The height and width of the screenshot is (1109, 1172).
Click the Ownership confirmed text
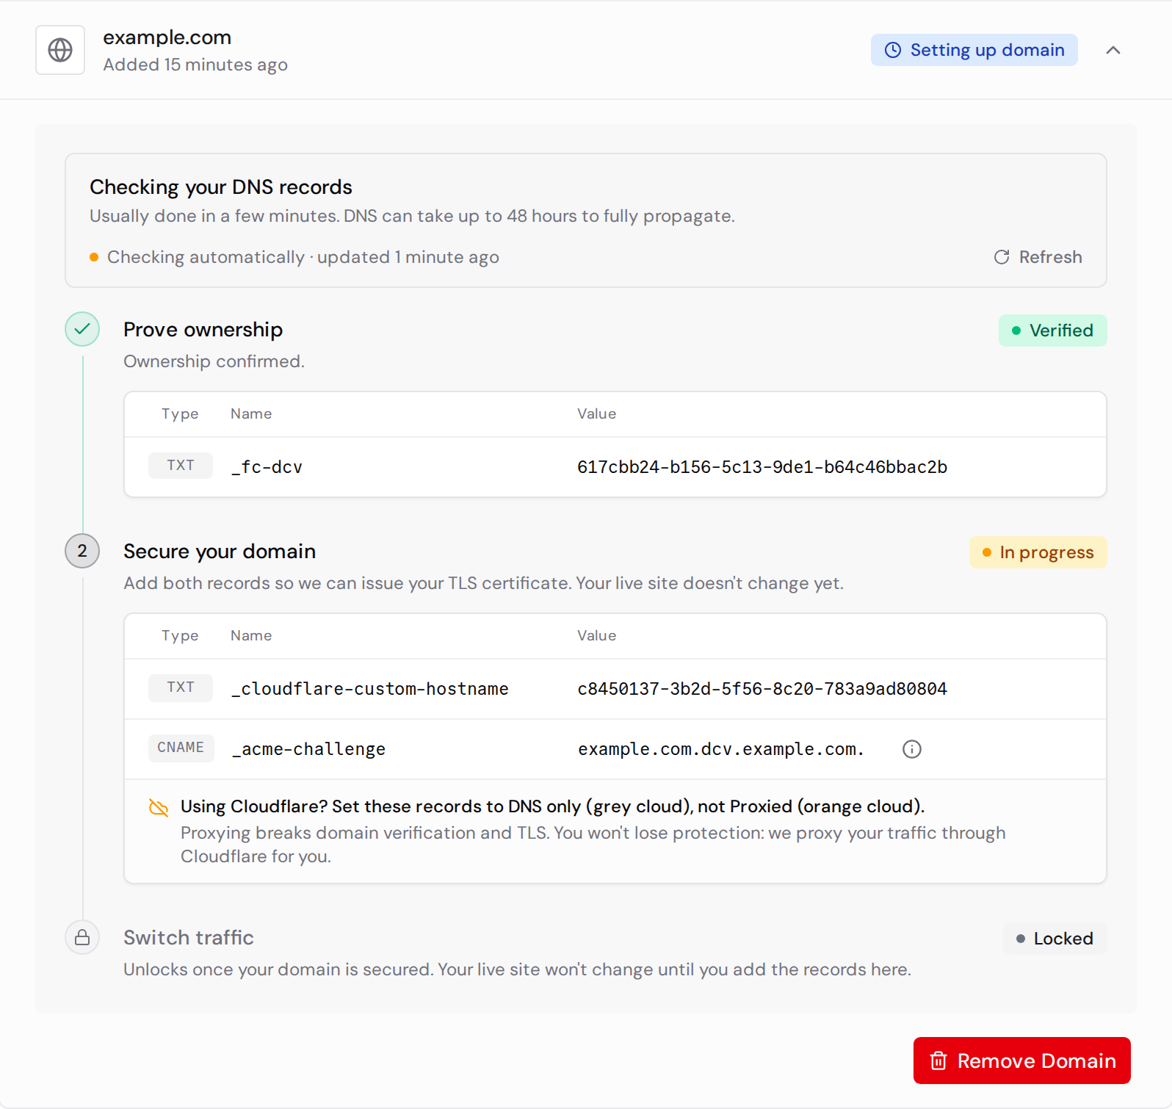tap(214, 361)
